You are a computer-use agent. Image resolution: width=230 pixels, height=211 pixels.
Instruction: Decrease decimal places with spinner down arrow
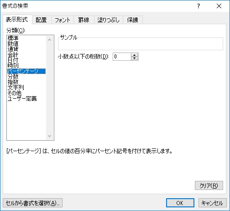pyautogui.click(x=134, y=58)
